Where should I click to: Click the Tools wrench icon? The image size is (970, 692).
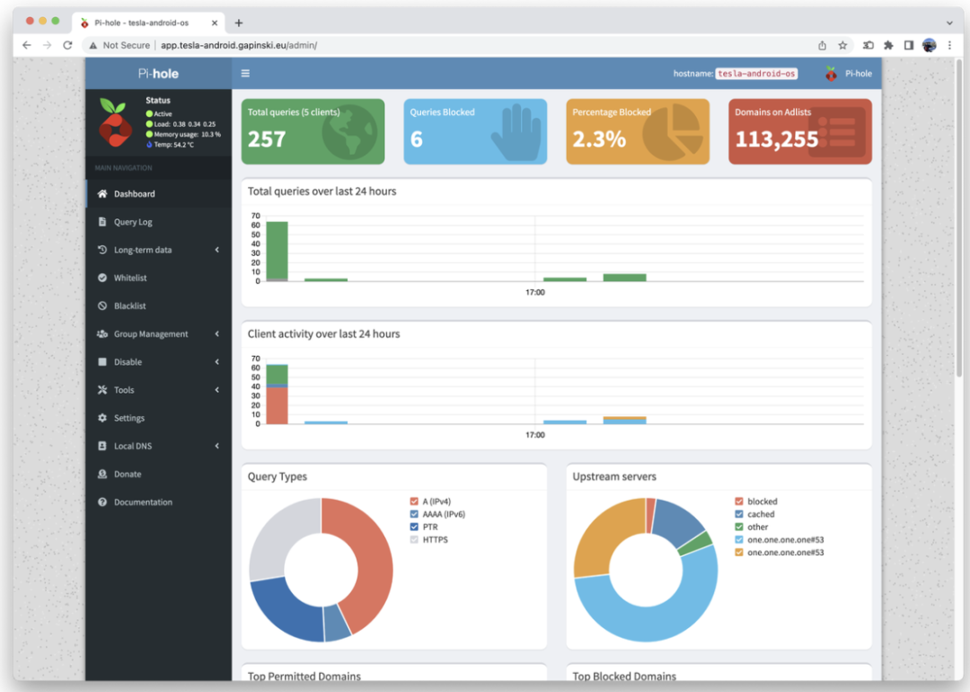(102, 390)
